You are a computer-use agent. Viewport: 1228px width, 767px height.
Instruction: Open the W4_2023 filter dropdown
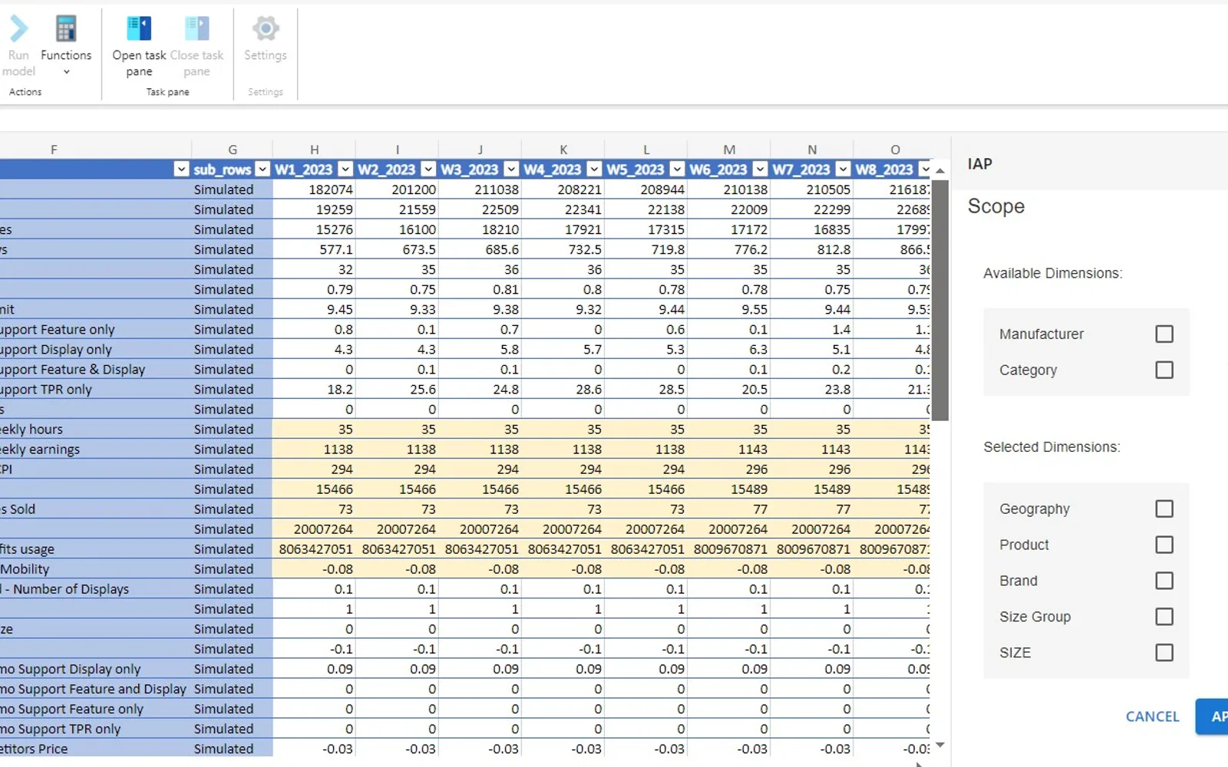coord(594,170)
